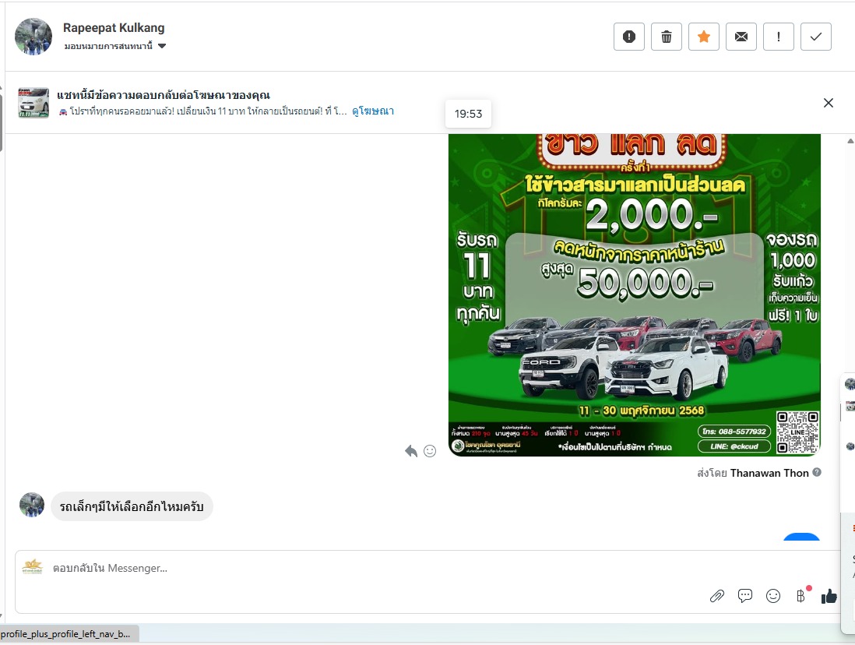
Task: Reply to the promotion image message
Action: pos(411,451)
